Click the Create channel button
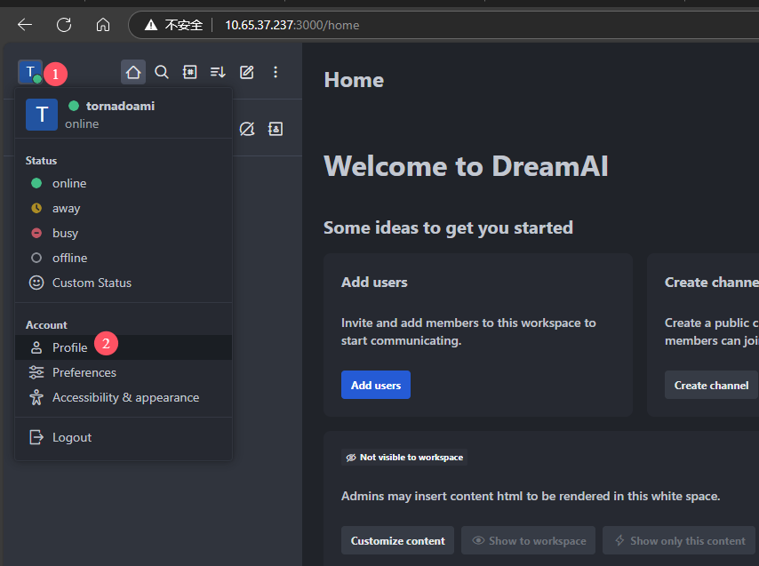This screenshot has height=566, width=759. (x=711, y=385)
